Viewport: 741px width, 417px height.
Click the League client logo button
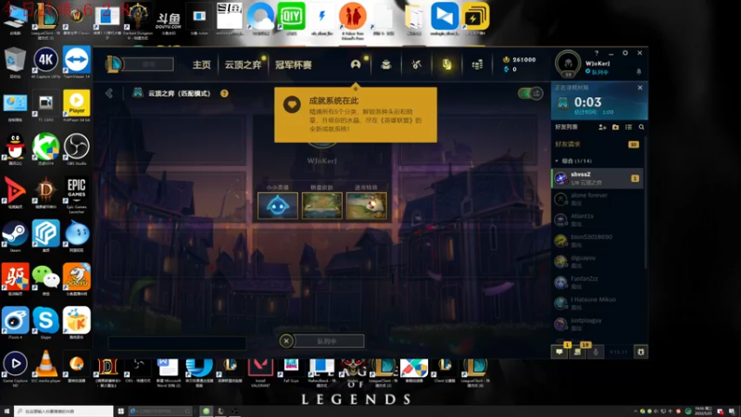point(113,64)
